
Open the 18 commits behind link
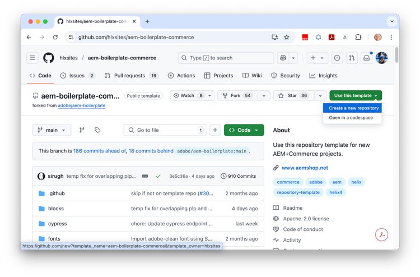[x=151, y=151]
